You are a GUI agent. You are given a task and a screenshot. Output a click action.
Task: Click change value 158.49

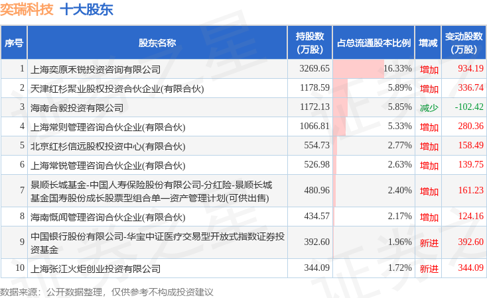pyautogui.click(x=471, y=145)
